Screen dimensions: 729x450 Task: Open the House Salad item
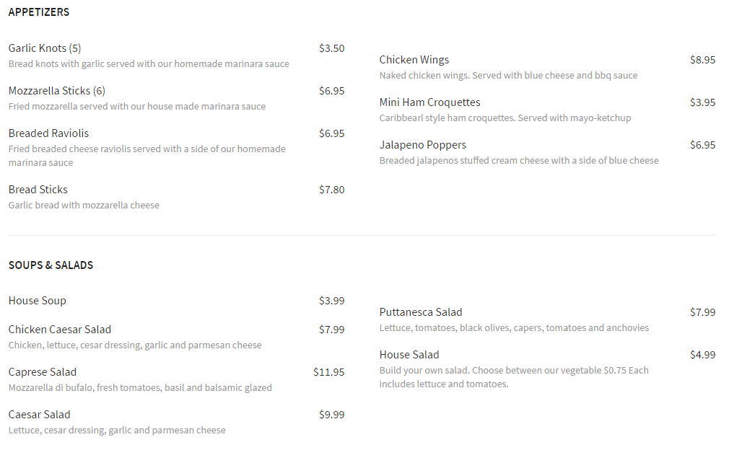click(x=409, y=355)
